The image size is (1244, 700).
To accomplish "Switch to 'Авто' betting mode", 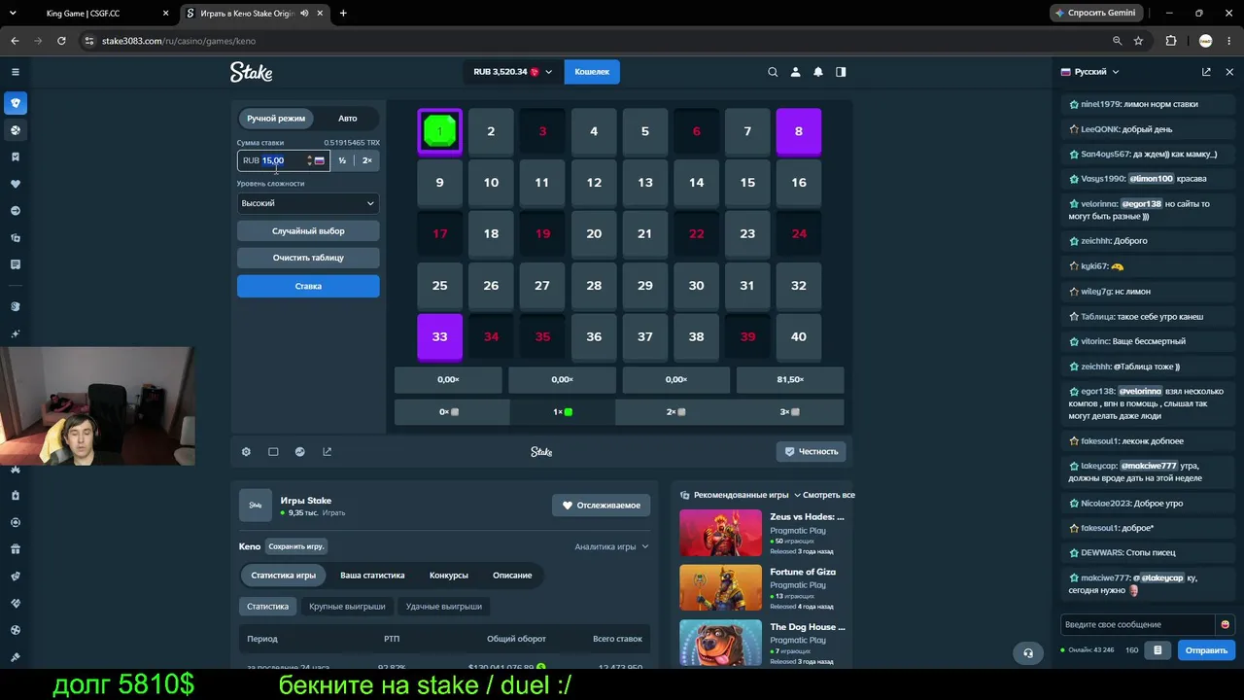I will (x=347, y=119).
